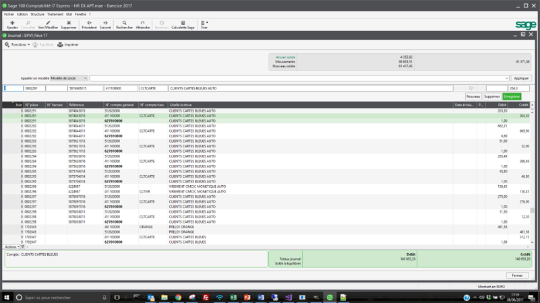The height and width of the screenshot is (303, 540).
Task: Open the Actions dropdown at table bottom
Action: coord(11,246)
